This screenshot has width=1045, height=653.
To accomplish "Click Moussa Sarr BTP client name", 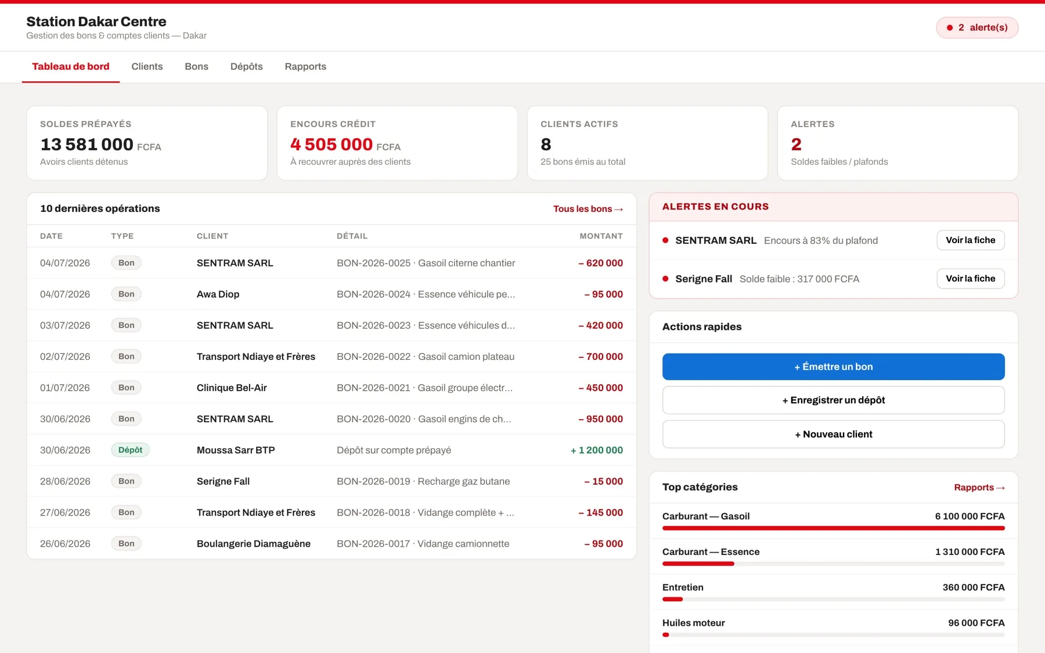I will (236, 450).
